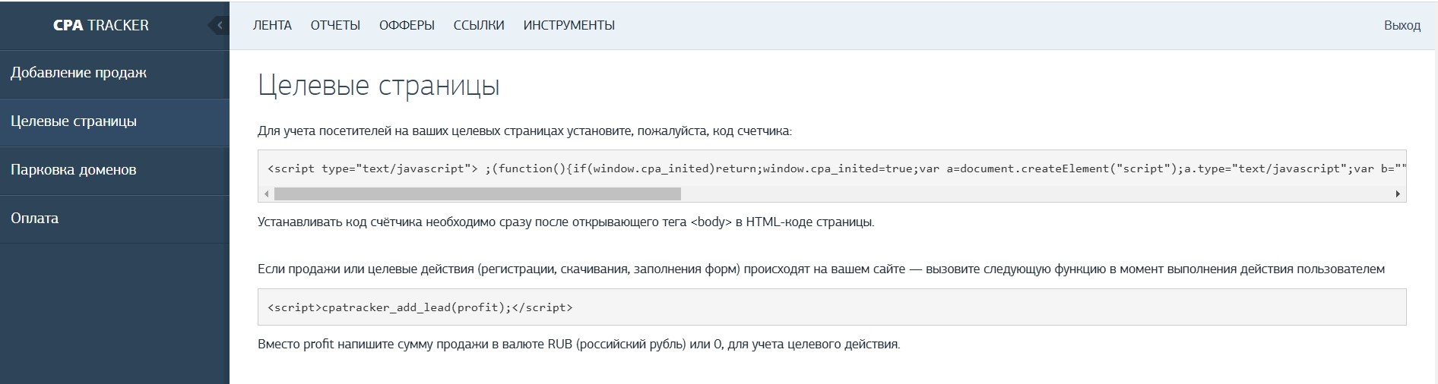The image size is (1438, 384).
Task: Click the paragraph starting Если продажи или целевые
Action: (x=821, y=269)
